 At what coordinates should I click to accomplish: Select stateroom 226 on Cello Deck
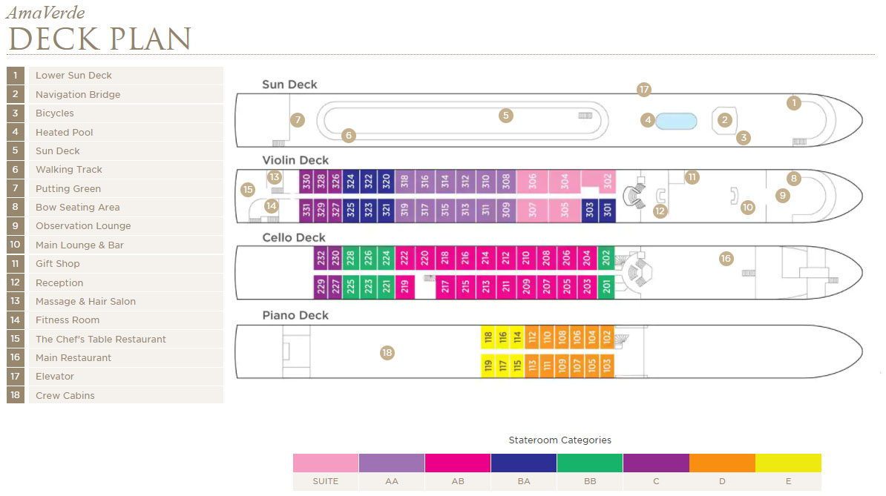tap(368, 258)
